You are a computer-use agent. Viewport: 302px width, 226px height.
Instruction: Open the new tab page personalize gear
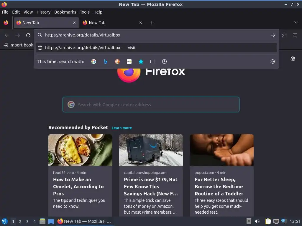click(x=293, y=59)
